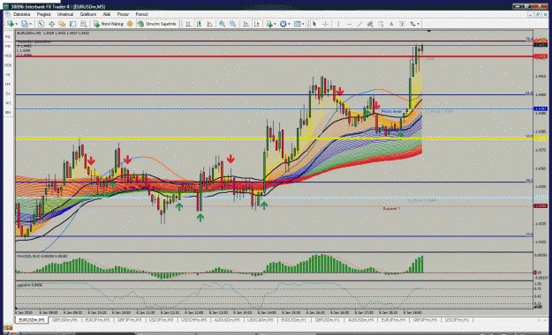Toggle chart shift icon
The width and height of the screenshot is (552, 335).
[x=257, y=24]
